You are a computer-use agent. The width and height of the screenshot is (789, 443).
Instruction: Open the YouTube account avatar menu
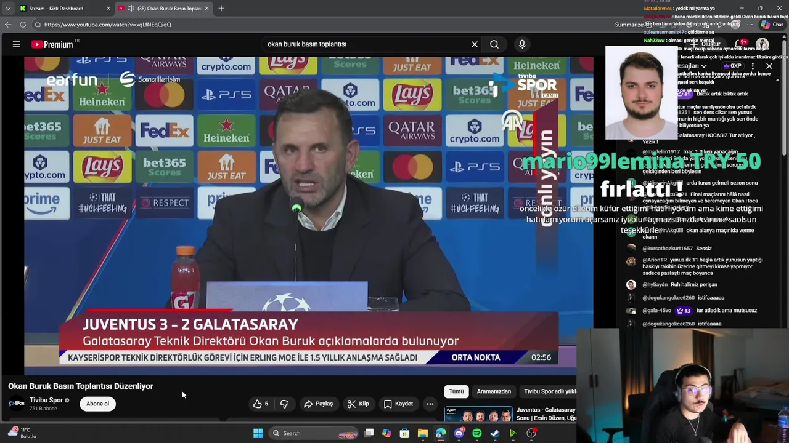(762, 44)
